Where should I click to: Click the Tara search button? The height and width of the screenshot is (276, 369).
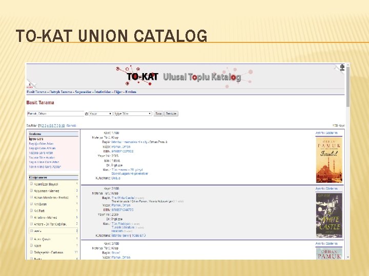tap(158, 113)
